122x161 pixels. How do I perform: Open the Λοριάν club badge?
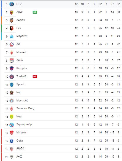point(12,20)
